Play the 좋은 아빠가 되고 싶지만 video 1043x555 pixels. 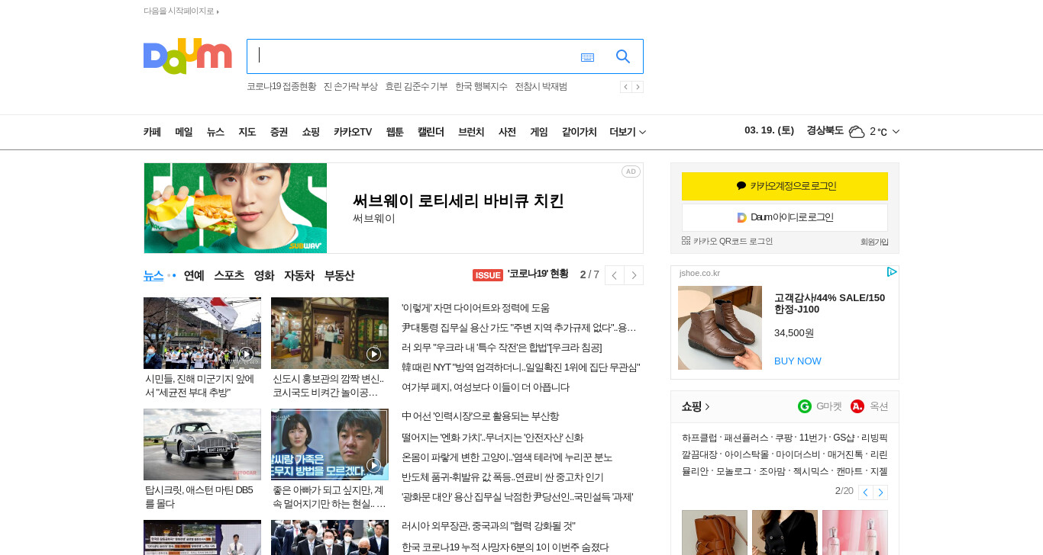pos(373,465)
